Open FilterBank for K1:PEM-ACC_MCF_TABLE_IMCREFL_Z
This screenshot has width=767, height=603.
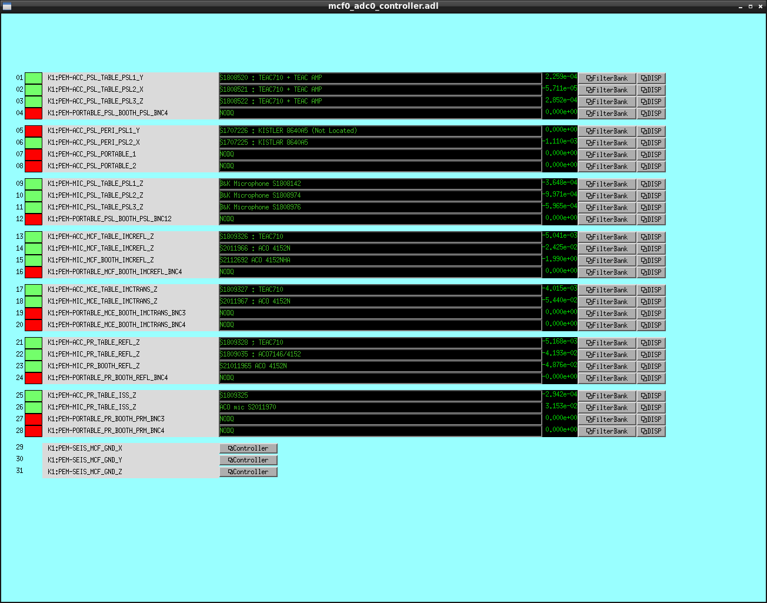pyautogui.click(x=607, y=237)
